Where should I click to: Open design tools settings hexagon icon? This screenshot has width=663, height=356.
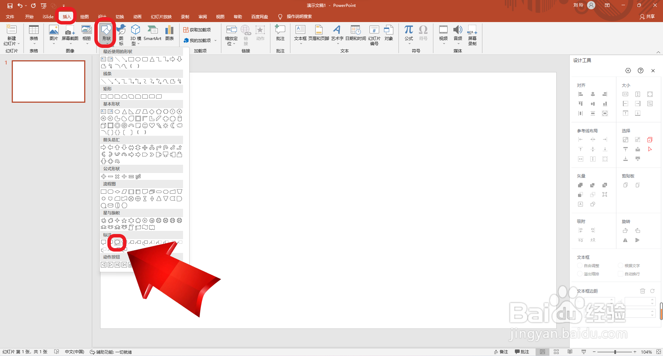click(628, 71)
